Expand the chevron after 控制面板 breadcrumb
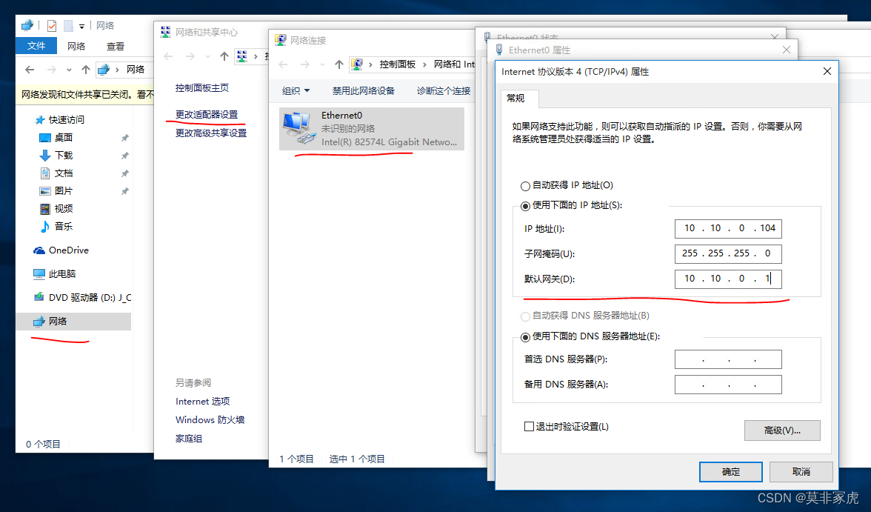The height and width of the screenshot is (512, 871). pos(424,64)
